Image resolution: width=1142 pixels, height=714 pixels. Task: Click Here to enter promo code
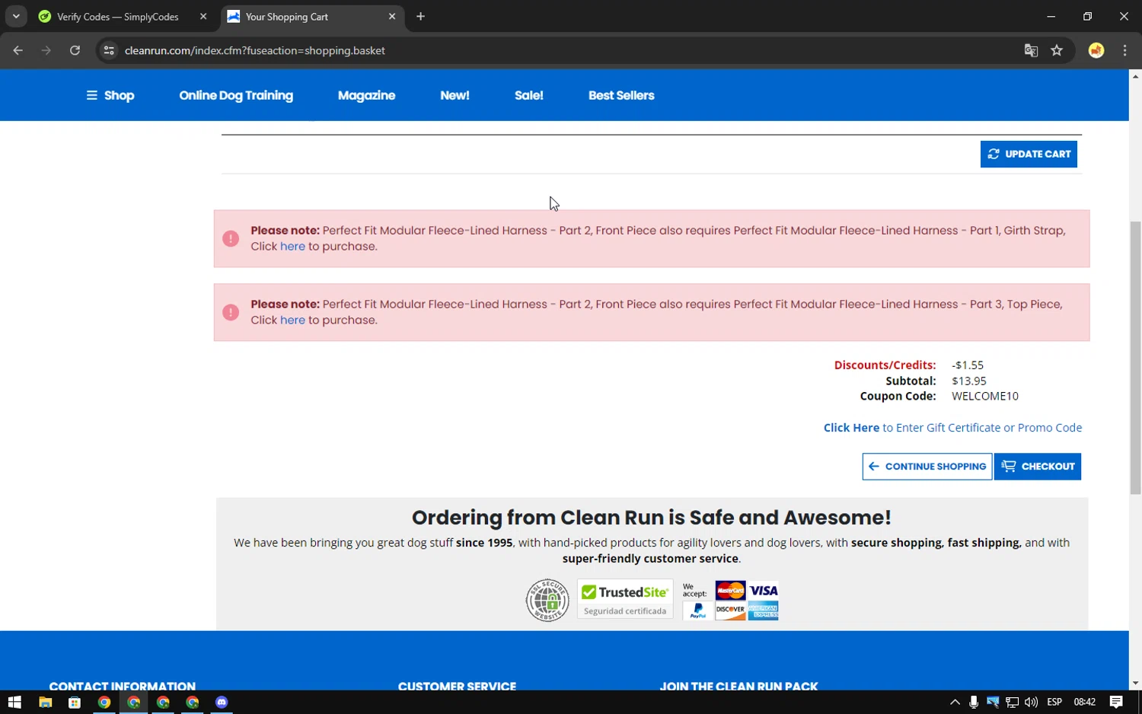pos(952,428)
